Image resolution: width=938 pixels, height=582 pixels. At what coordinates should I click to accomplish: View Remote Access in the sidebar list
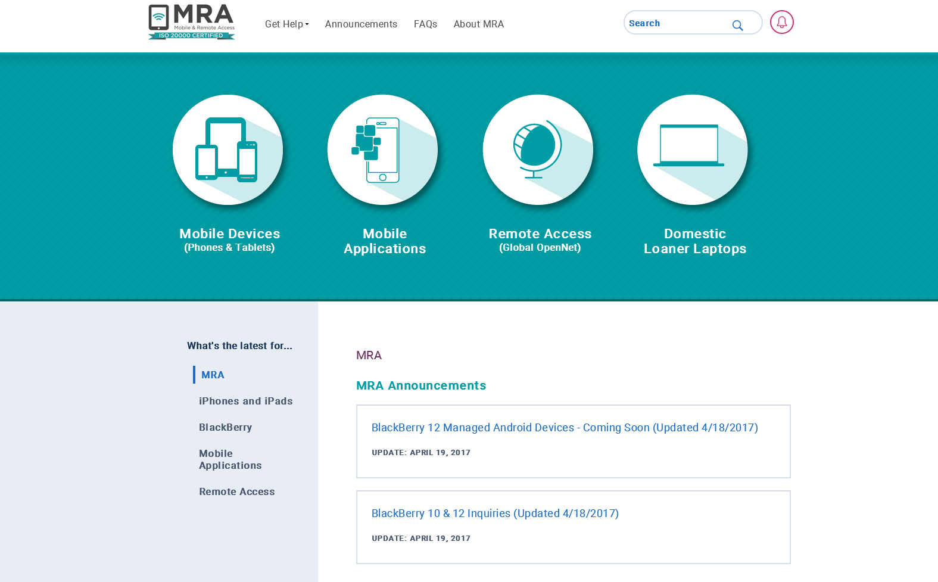[236, 491]
